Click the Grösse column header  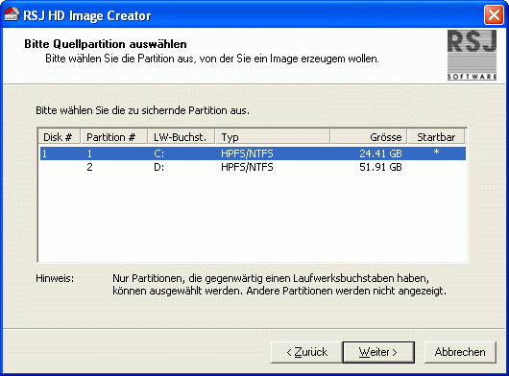[x=369, y=137]
